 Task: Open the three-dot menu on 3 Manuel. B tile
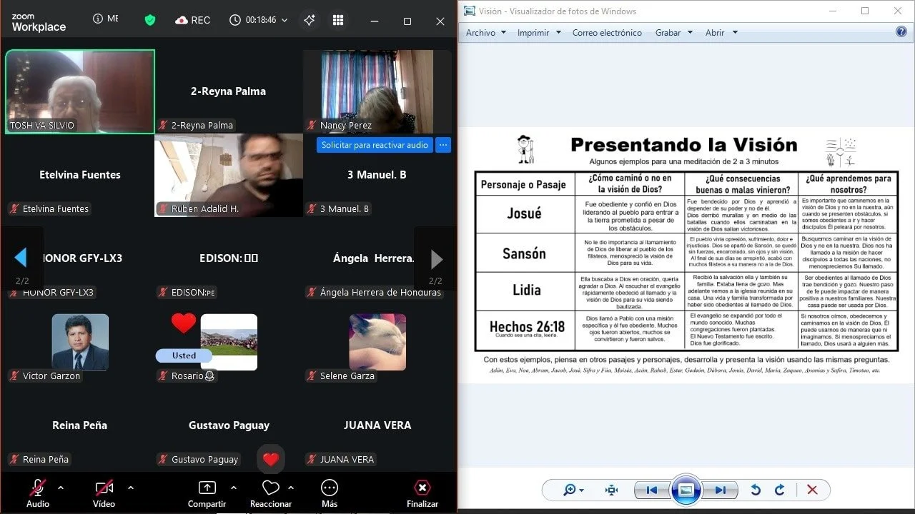443,145
